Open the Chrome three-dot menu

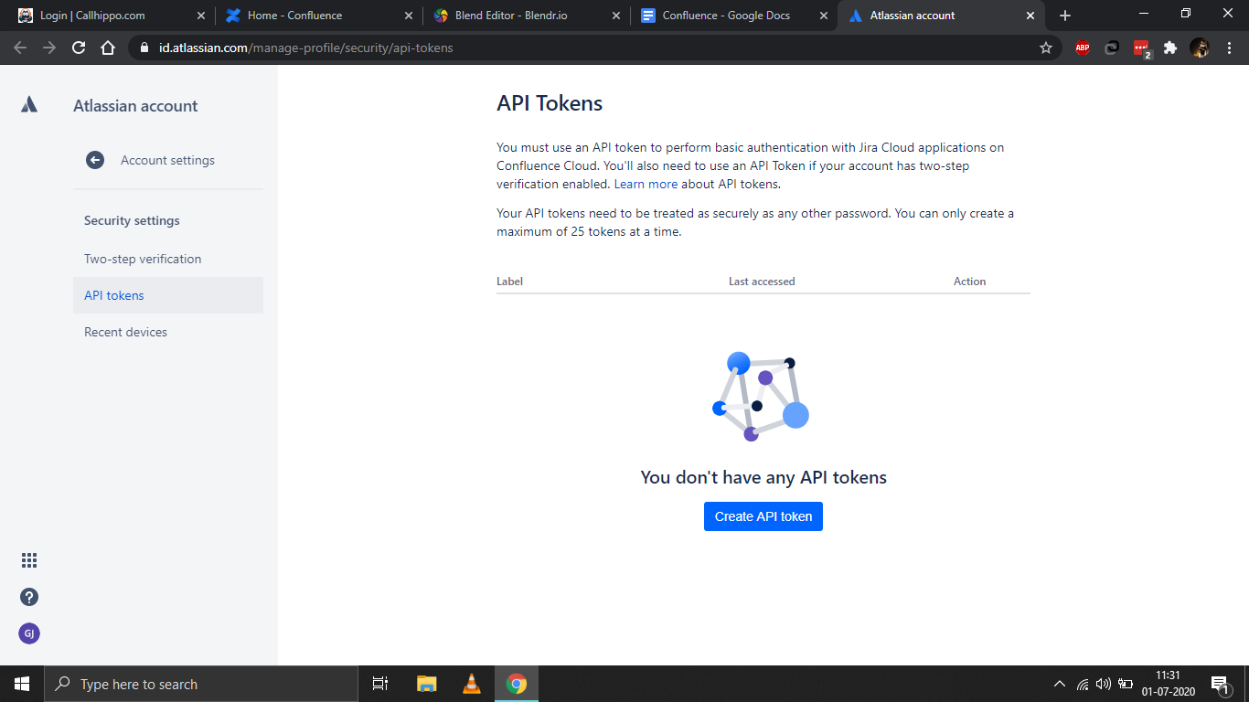click(1229, 48)
